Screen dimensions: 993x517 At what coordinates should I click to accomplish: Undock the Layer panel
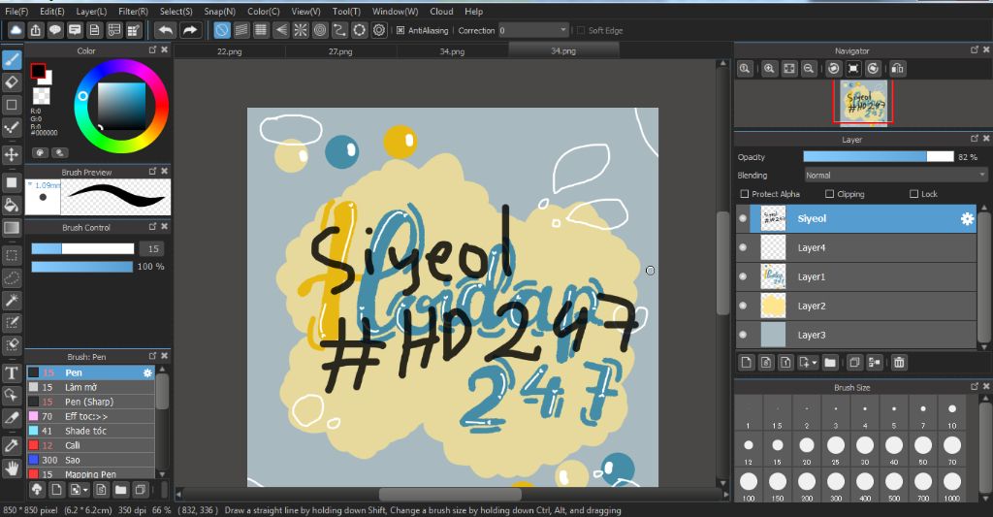pyautogui.click(x=974, y=138)
